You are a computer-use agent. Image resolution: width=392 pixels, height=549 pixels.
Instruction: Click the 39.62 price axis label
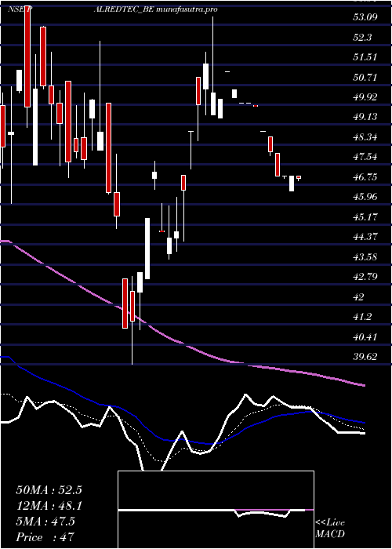click(365, 357)
